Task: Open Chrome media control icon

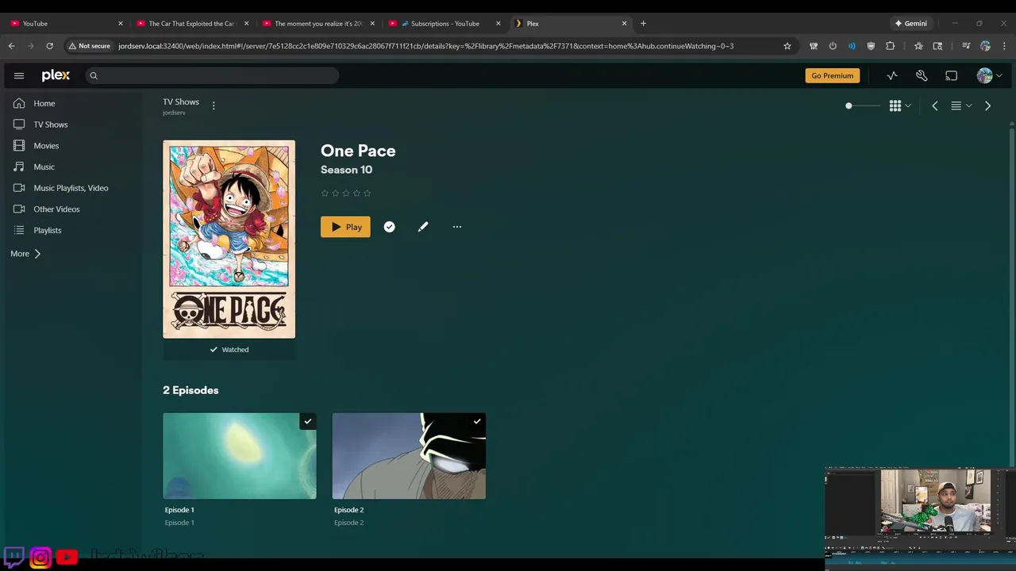Action: click(966, 46)
